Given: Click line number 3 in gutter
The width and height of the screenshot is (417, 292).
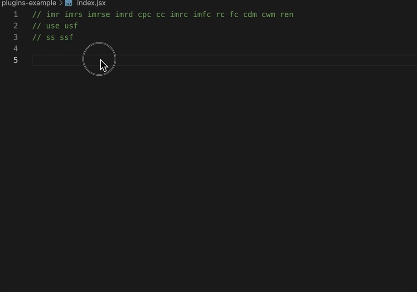Looking at the screenshot, I should point(16,37).
